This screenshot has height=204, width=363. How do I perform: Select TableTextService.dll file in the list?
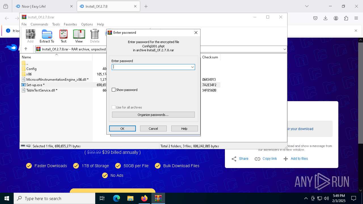42,90
